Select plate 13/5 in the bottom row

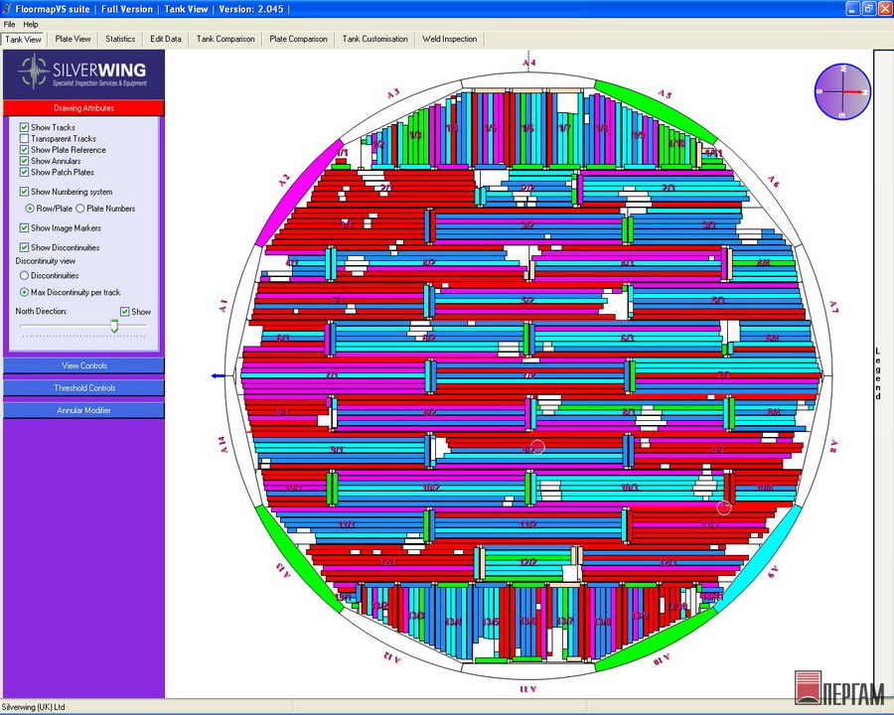pyautogui.click(x=491, y=622)
